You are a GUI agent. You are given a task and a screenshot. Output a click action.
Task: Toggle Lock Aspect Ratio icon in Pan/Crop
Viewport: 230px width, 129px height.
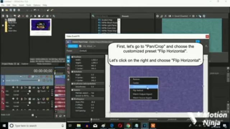click(x=68, y=72)
